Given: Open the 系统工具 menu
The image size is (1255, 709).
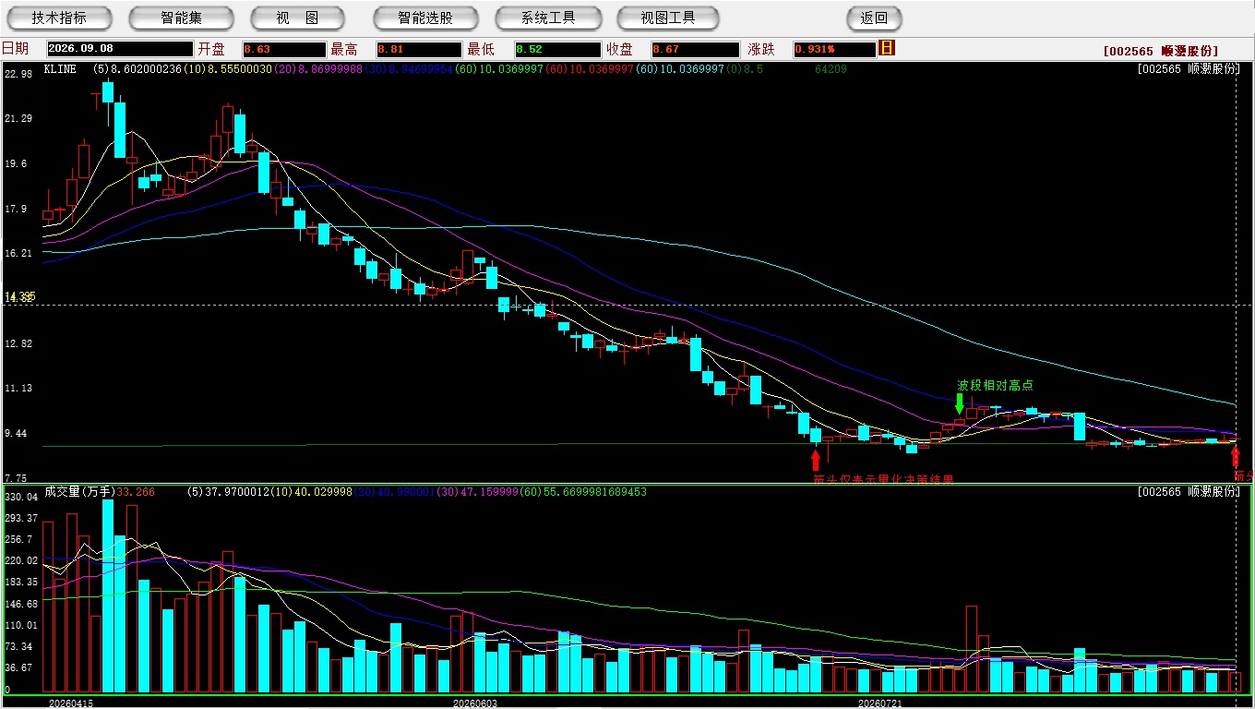Looking at the screenshot, I should (x=548, y=18).
